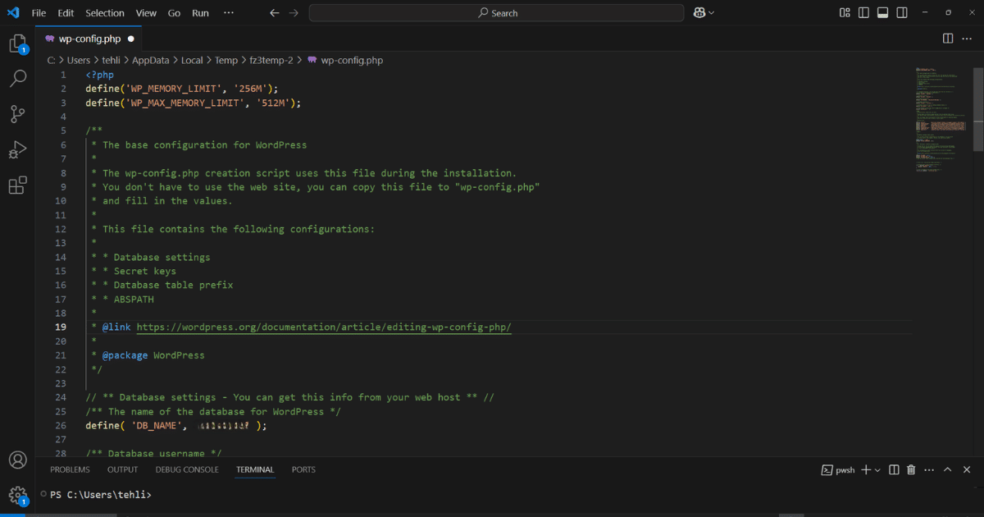
Task: Click the terminal prompt PS C:\Users\tehli>
Action: [x=100, y=495]
